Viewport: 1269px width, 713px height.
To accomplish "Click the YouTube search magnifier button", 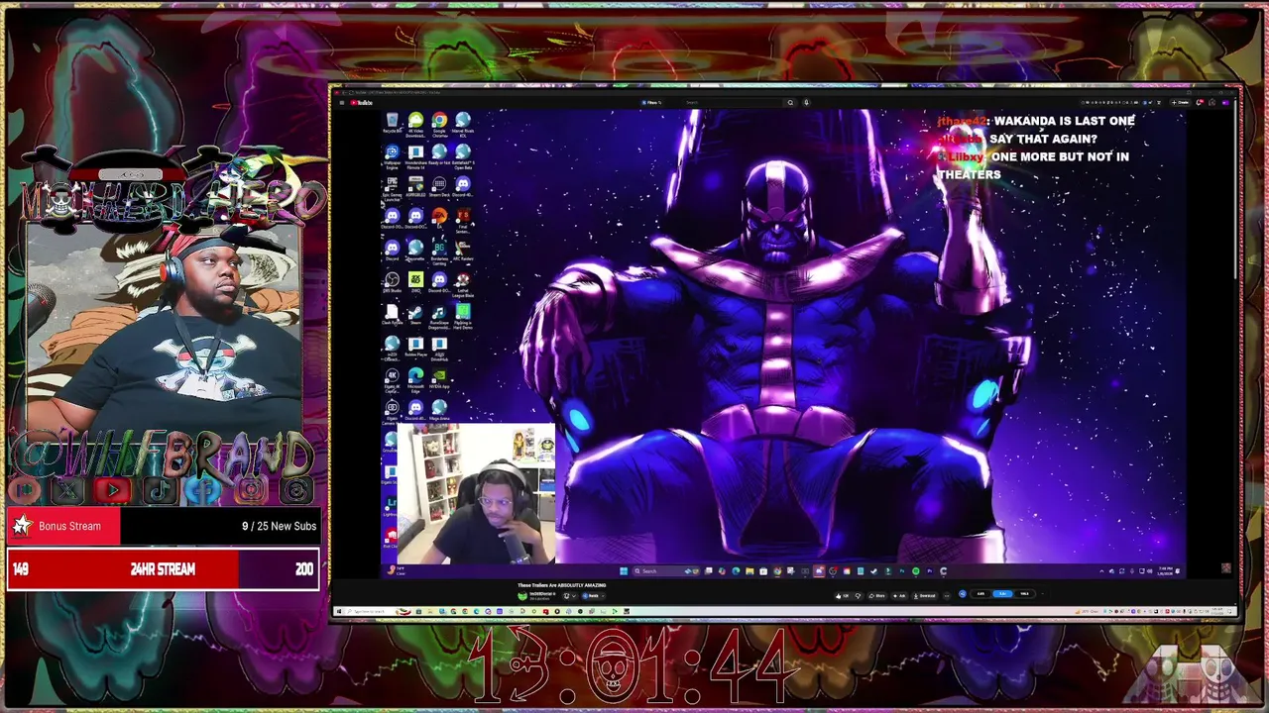I will click(790, 102).
